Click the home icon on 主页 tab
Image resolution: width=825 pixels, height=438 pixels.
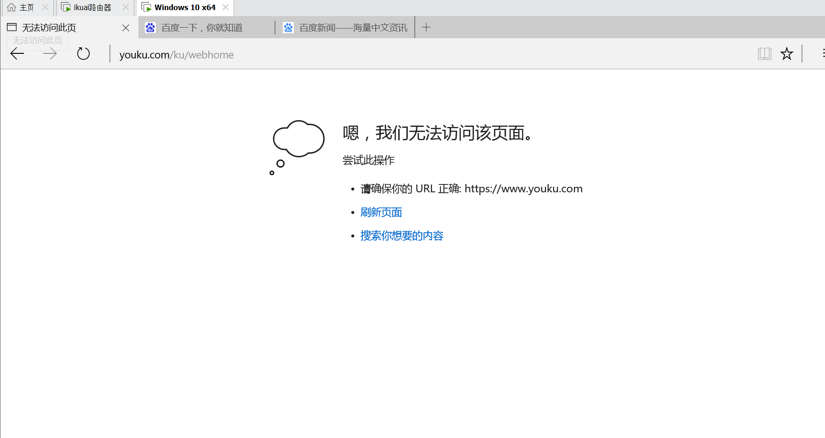tap(11, 7)
